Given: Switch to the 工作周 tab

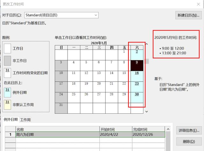Looking at the screenshot, I should coord(25,120).
